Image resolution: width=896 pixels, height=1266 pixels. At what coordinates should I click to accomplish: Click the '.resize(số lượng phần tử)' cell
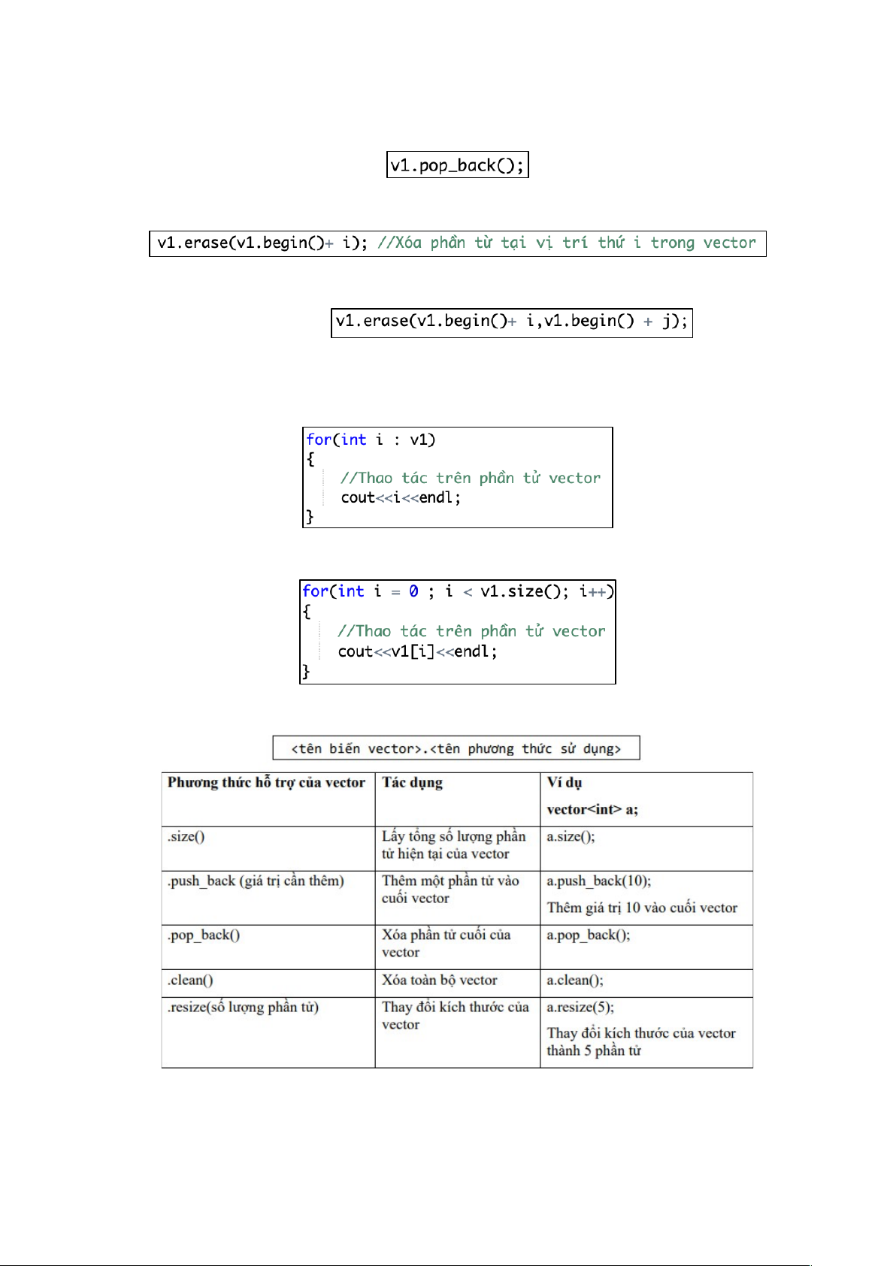[x=243, y=1007]
